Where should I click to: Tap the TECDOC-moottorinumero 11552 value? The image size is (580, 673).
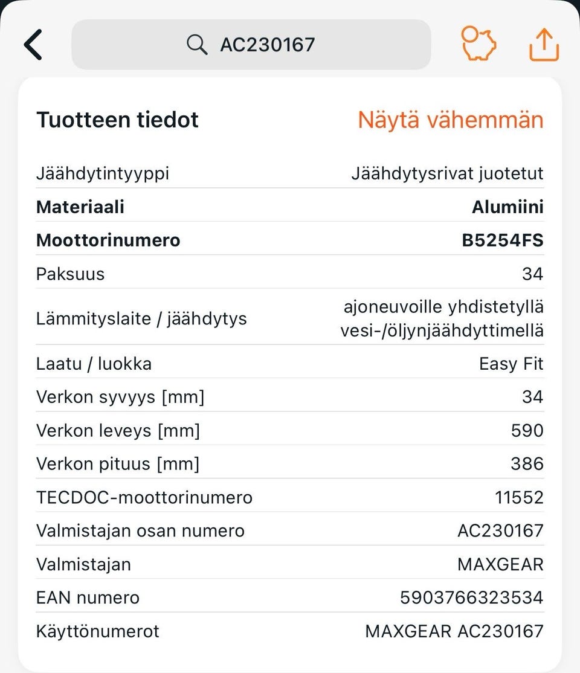pos(520,497)
